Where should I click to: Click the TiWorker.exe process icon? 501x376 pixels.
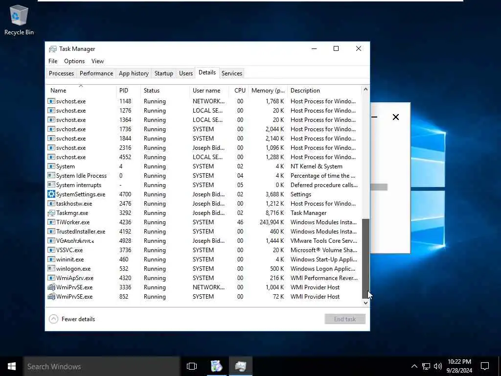click(x=51, y=222)
